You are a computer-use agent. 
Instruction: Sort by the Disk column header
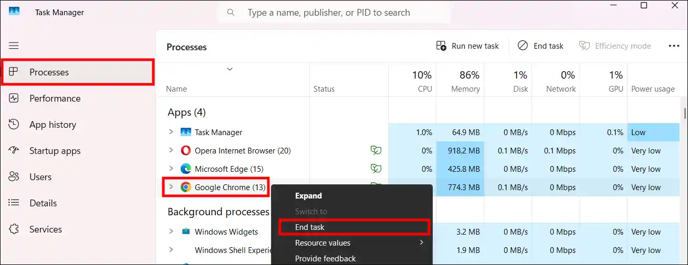coord(508,81)
